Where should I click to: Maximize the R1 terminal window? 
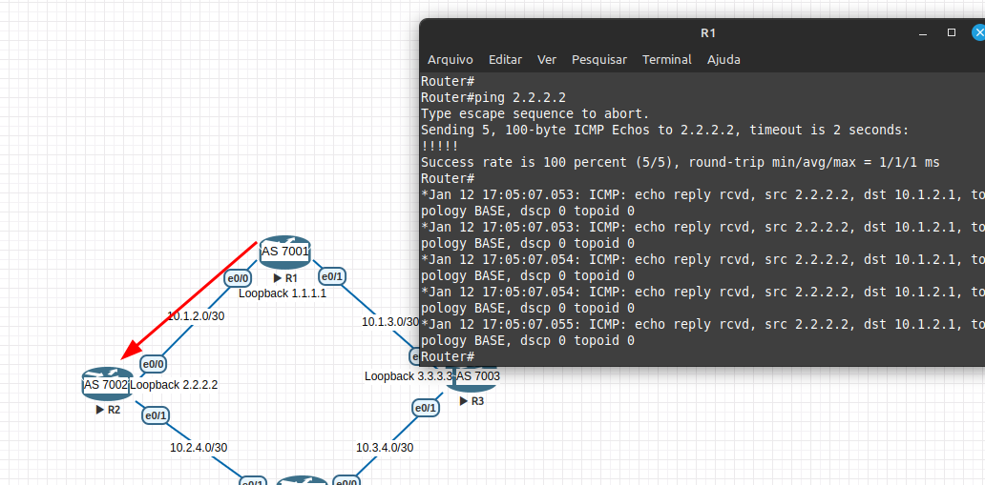tap(952, 32)
